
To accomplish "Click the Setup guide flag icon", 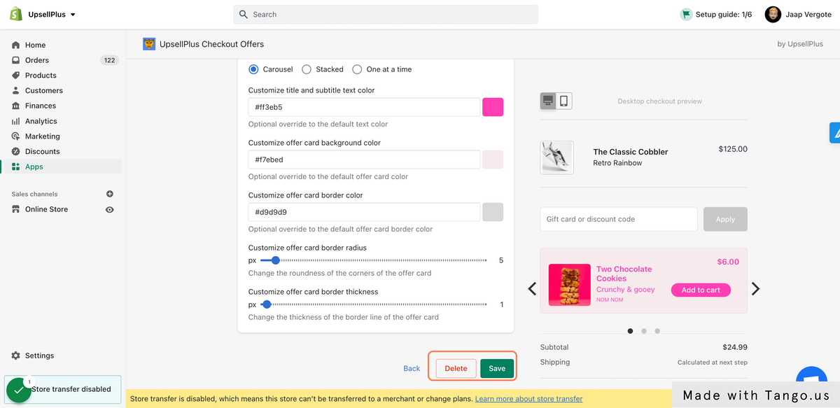I will pyautogui.click(x=686, y=14).
